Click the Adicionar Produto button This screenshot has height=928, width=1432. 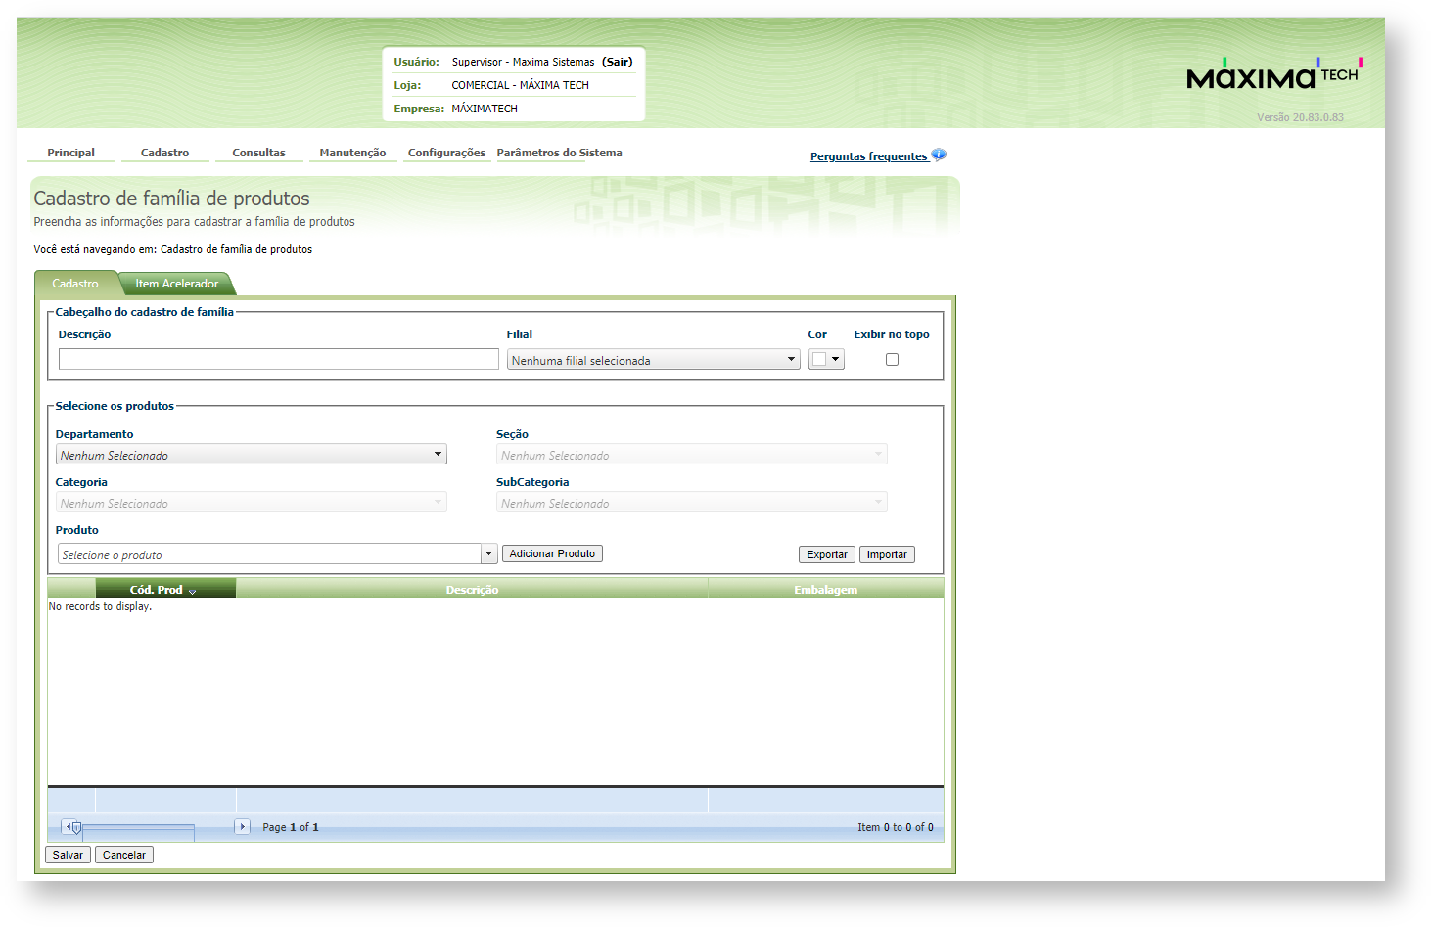point(552,553)
